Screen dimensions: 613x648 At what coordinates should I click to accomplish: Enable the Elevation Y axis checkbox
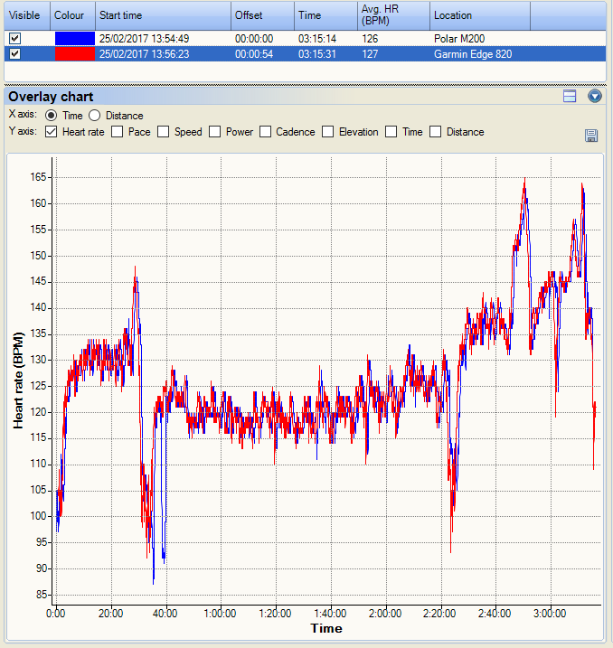pyautogui.click(x=328, y=132)
